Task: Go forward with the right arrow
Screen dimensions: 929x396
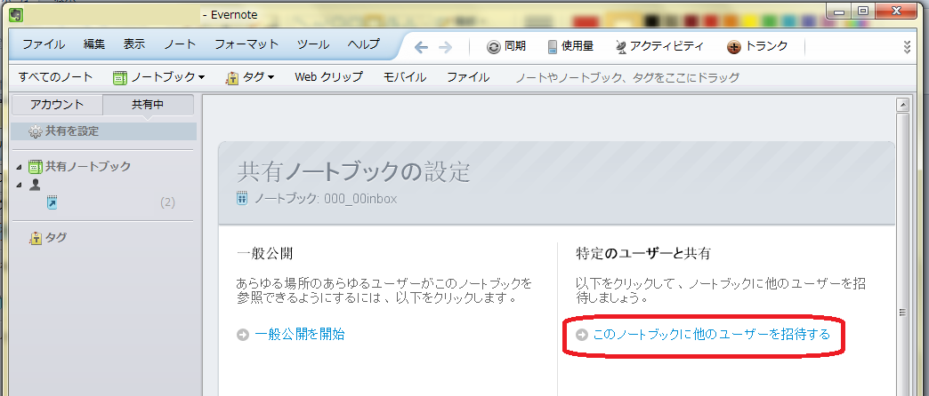Action: coord(445,47)
